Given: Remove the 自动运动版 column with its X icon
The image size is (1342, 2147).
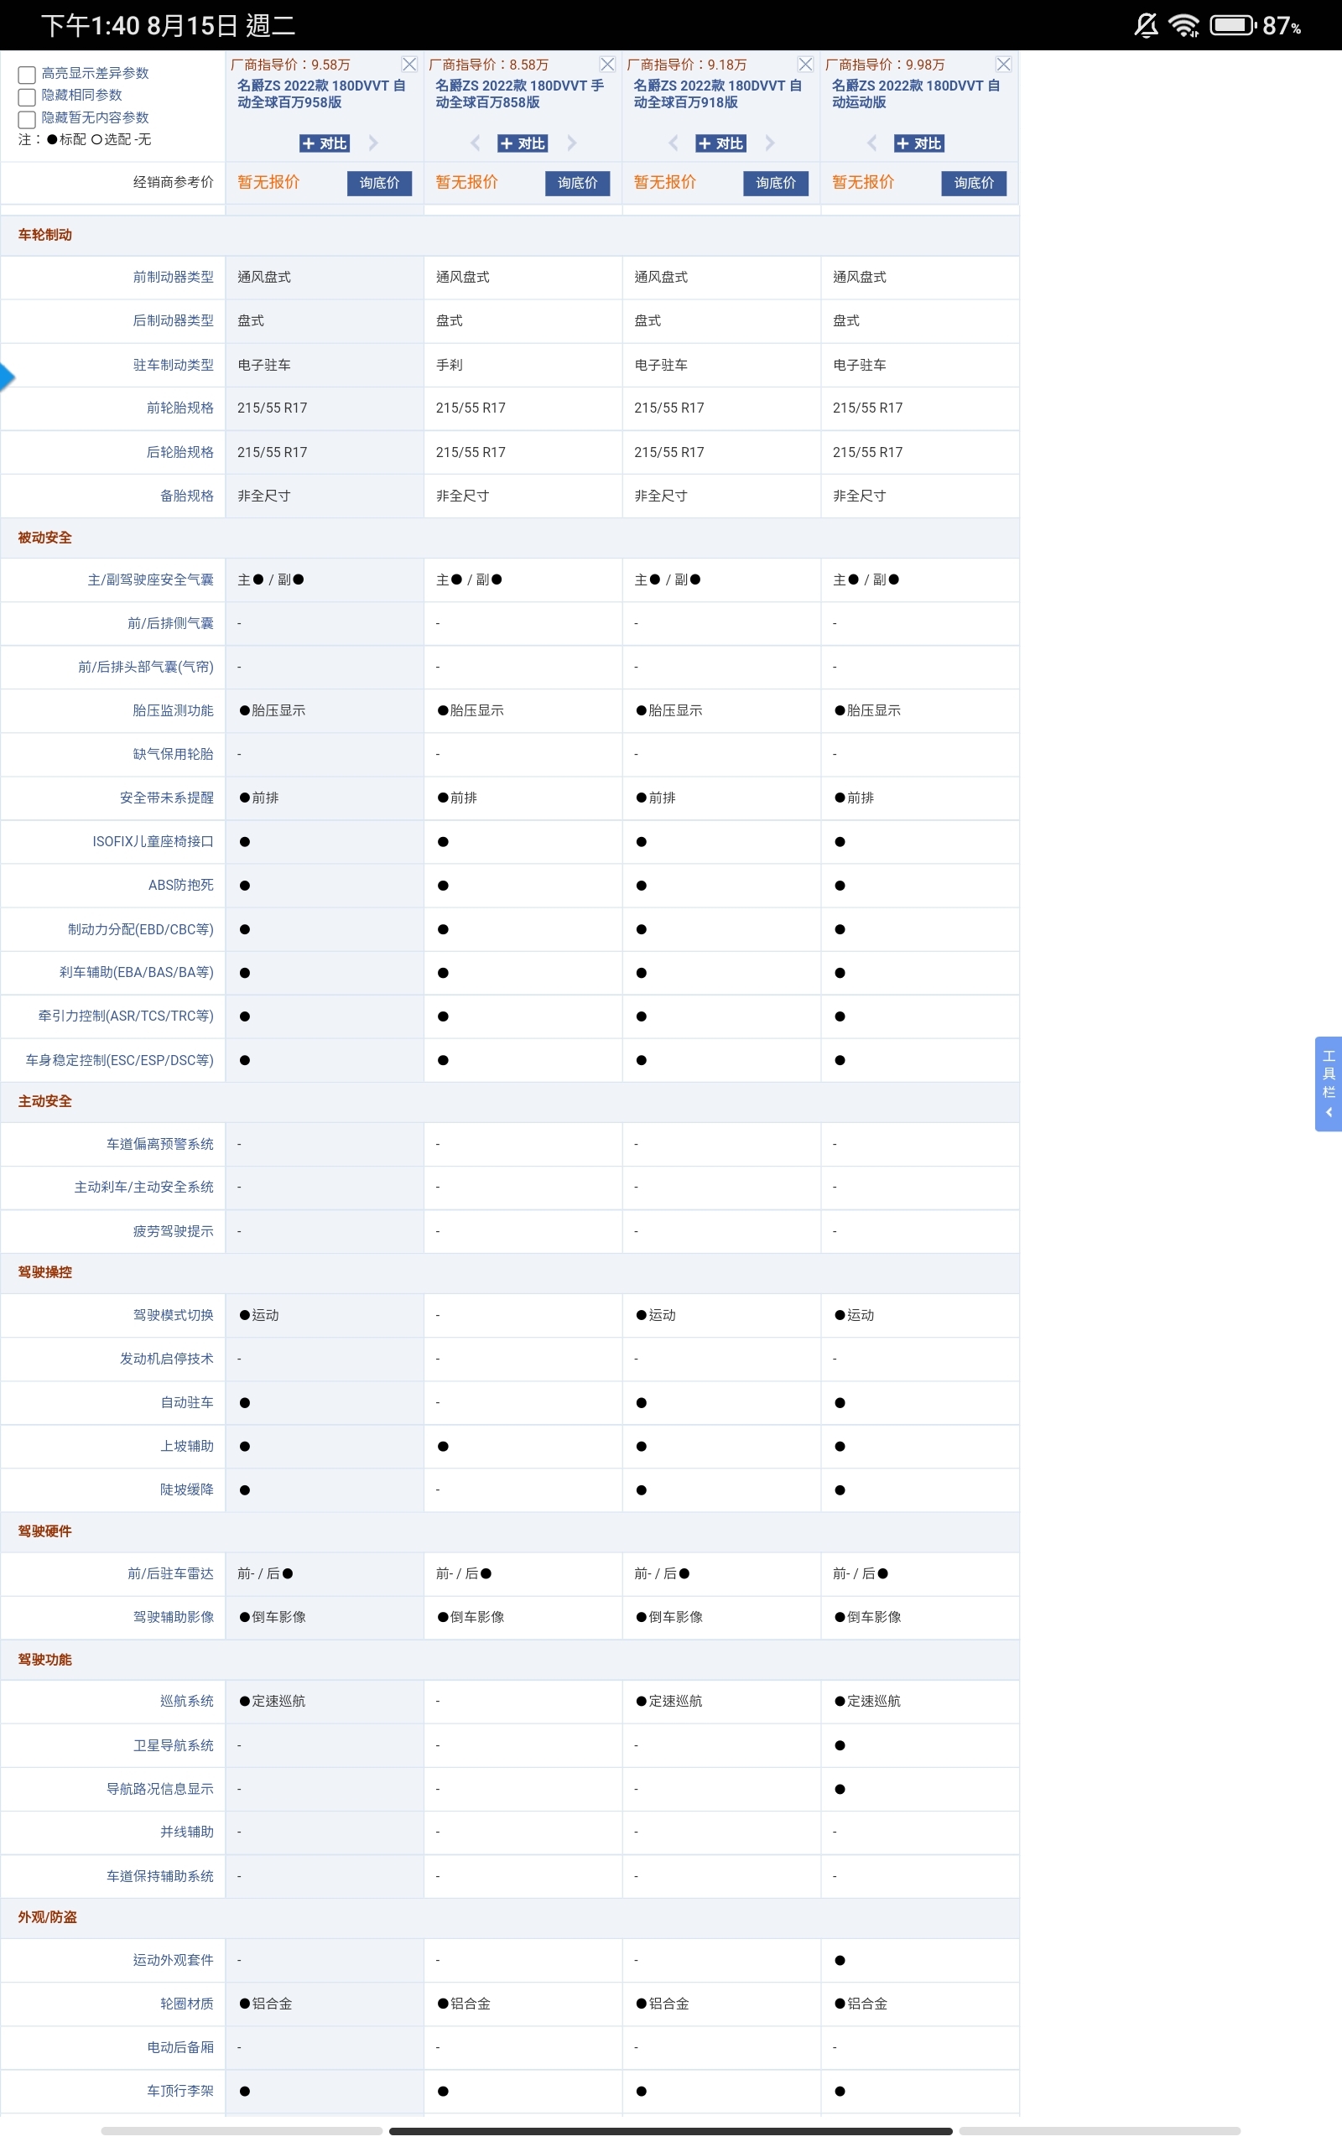Looking at the screenshot, I should pos(1003,64).
